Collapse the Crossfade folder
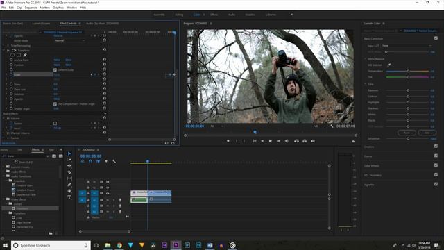 (6, 181)
